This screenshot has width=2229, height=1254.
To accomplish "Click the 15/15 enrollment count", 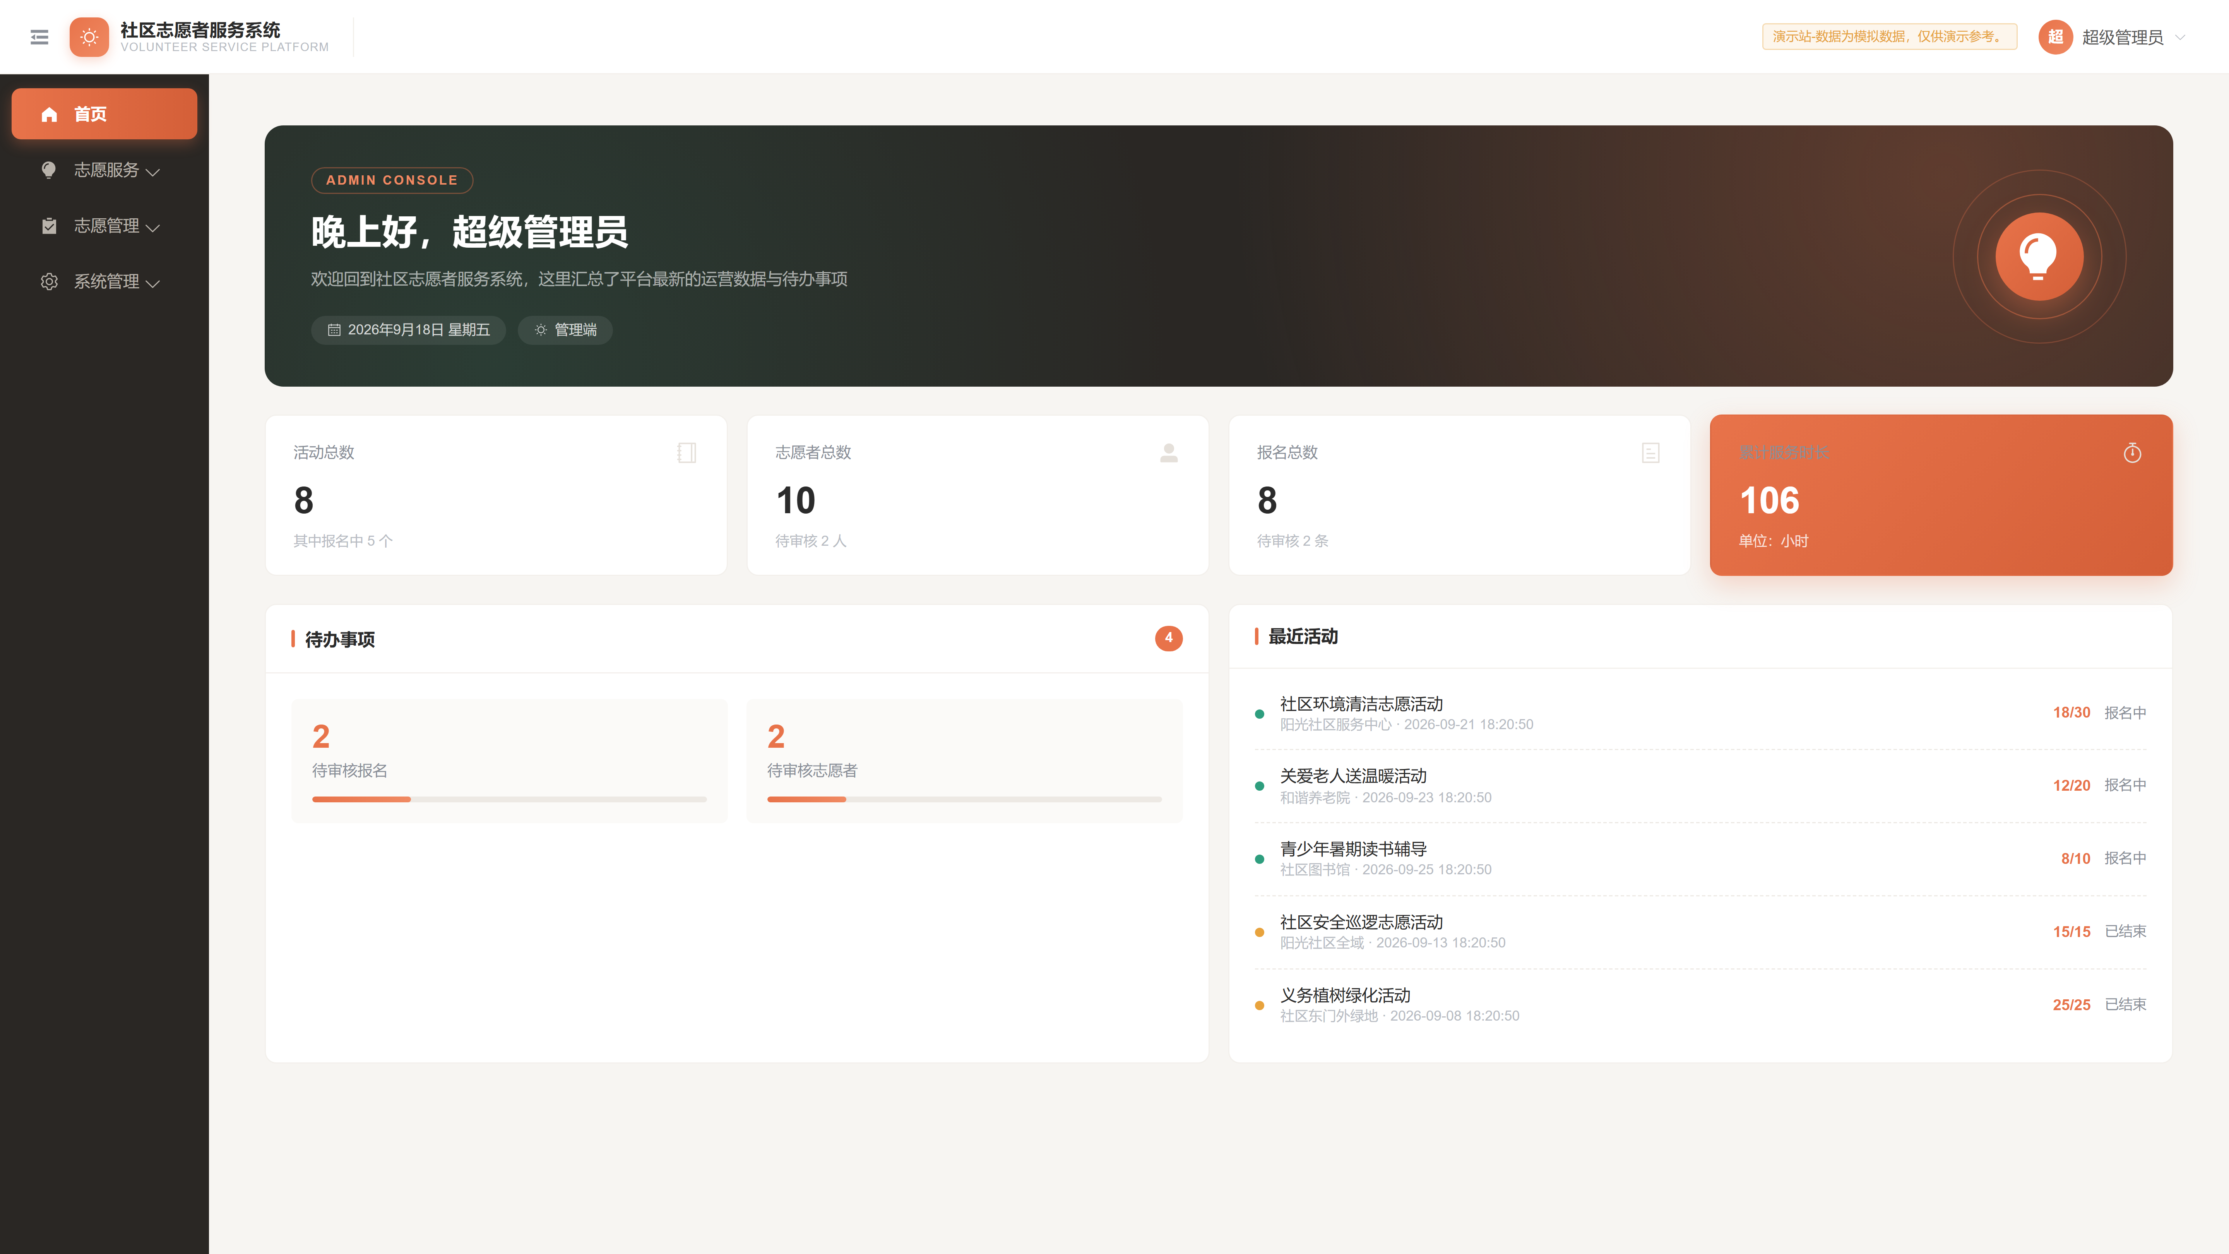I will pyautogui.click(x=2071, y=932).
